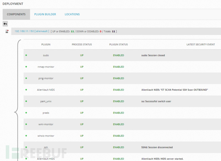Click green status dot in wmi-monitor row

point(26,124)
